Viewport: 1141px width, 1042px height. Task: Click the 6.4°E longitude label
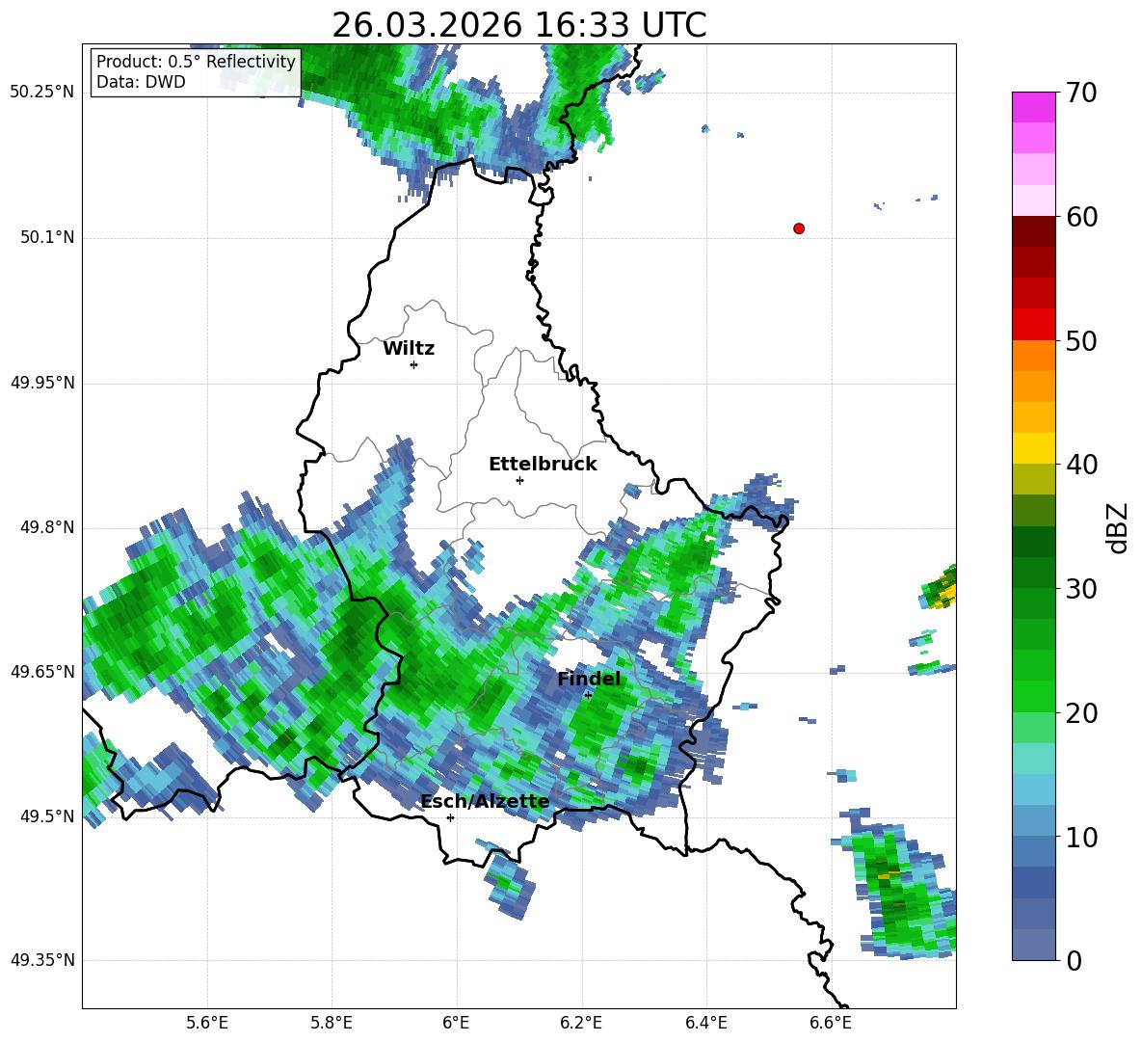click(705, 1023)
